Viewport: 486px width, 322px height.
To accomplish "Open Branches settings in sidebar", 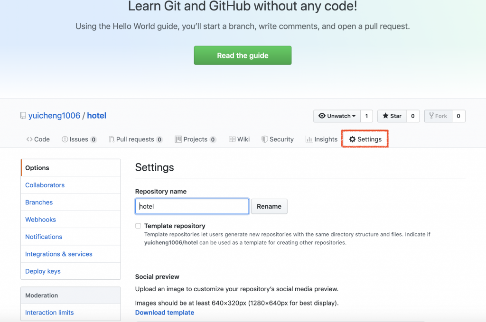I will click(x=39, y=202).
